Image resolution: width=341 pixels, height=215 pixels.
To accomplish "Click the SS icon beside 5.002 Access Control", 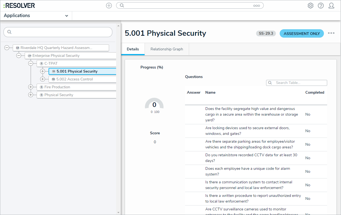I will (x=53, y=79).
